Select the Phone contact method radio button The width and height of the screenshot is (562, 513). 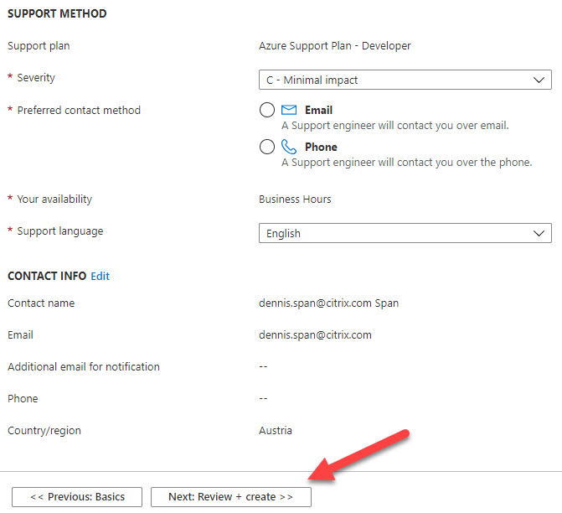click(267, 147)
